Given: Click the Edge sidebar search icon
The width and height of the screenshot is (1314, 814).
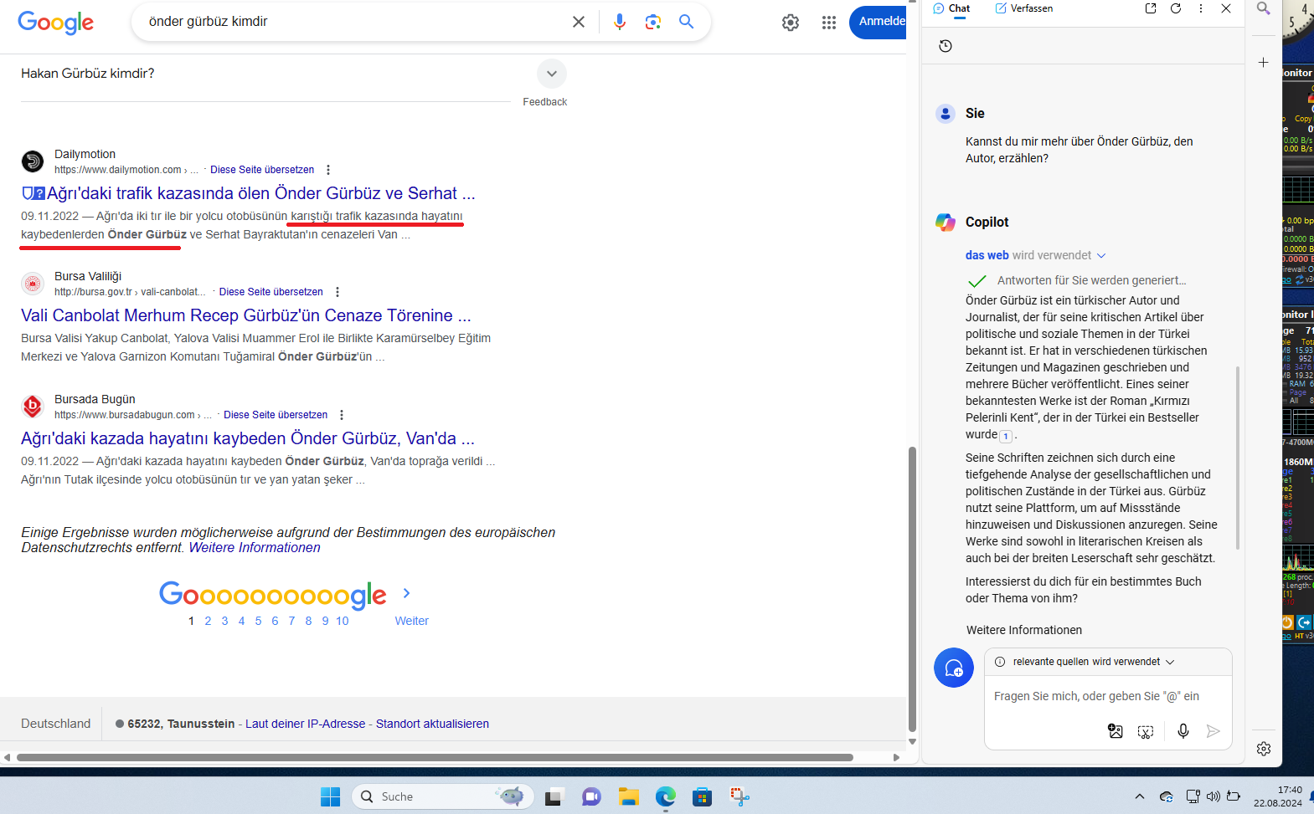Looking at the screenshot, I should point(1264,8).
